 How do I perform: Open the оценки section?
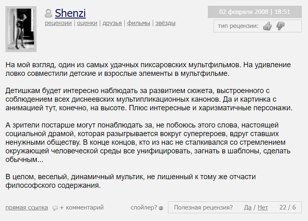pos(87,23)
